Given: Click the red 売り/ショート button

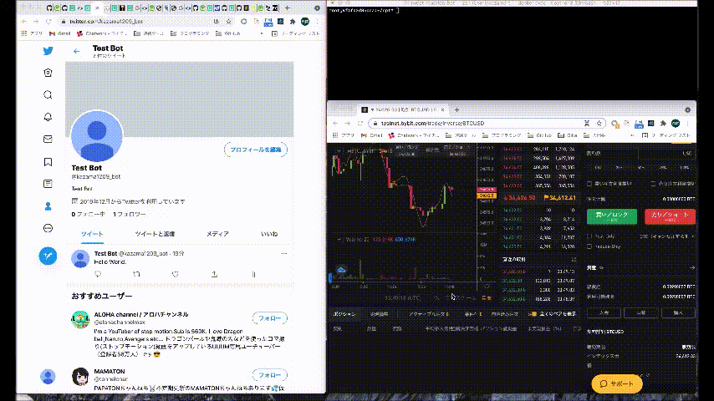Looking at the screenshot, I should [x=670, y=216].
